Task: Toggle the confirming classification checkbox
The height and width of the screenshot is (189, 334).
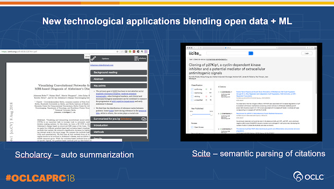Action: [x=192, y=89]
